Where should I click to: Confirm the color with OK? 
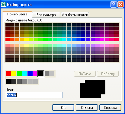[63, 108]
